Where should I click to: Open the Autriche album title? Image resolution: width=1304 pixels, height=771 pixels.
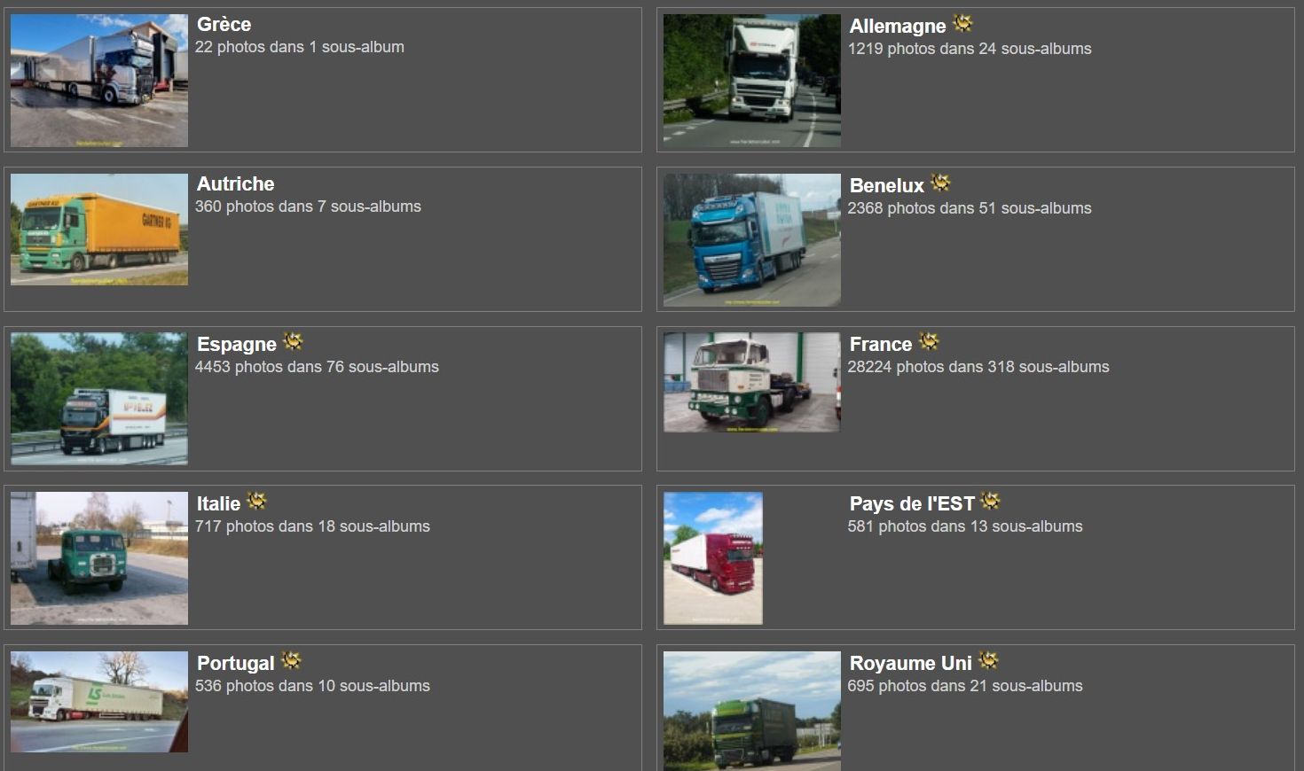[x=235, y=184]
